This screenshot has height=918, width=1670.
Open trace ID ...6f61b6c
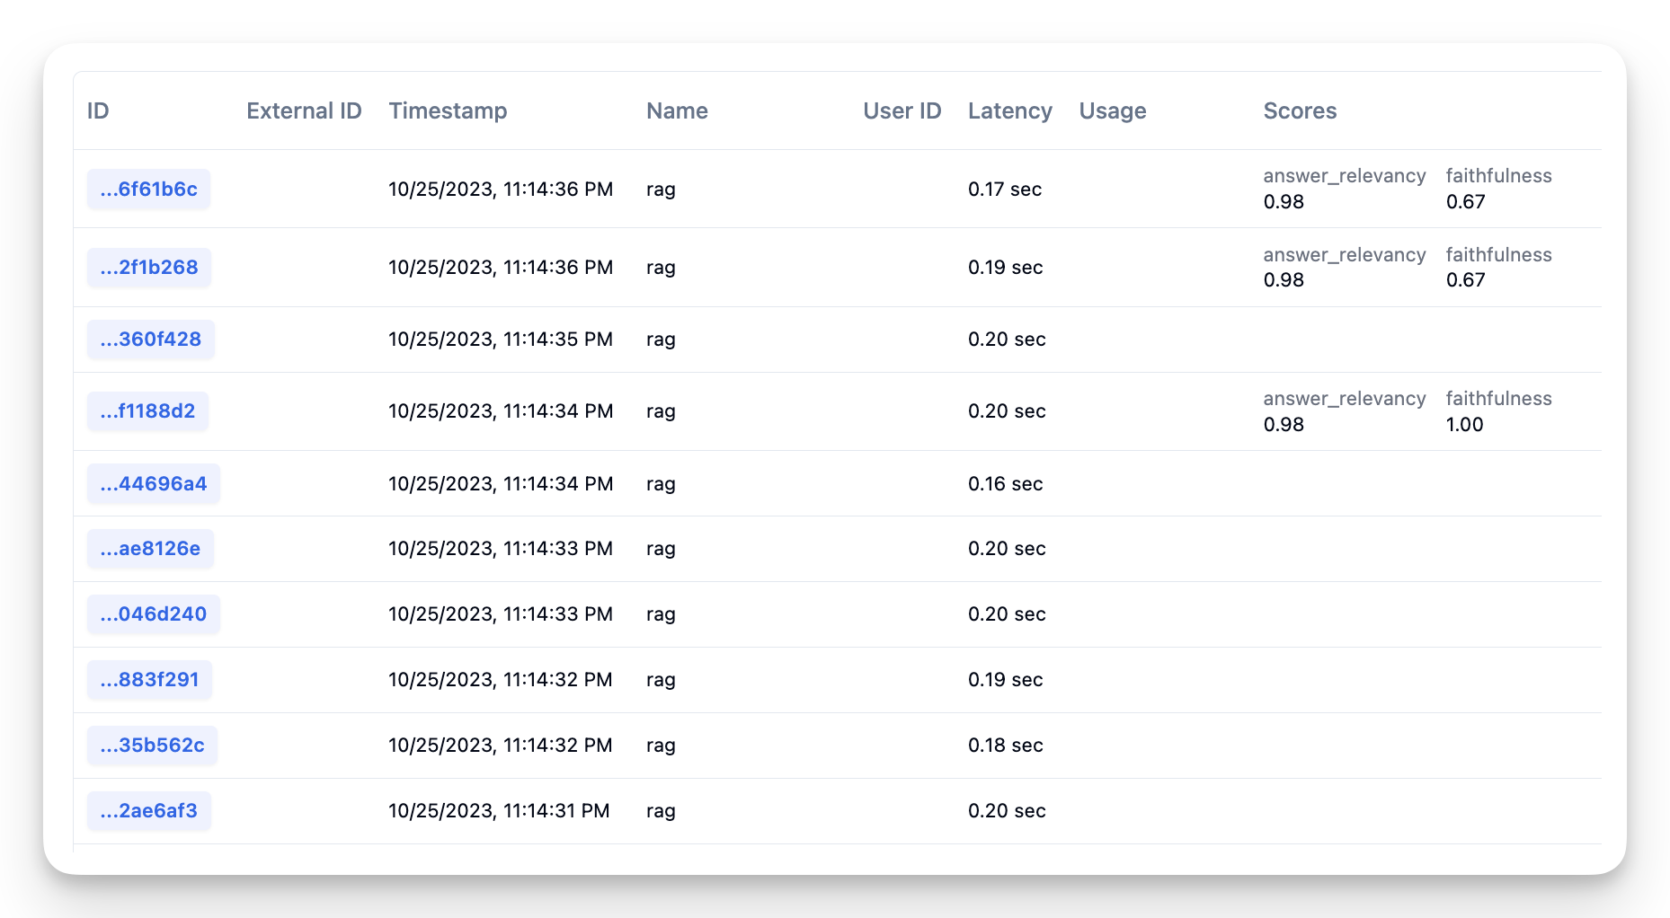click(x=148, y=190)
